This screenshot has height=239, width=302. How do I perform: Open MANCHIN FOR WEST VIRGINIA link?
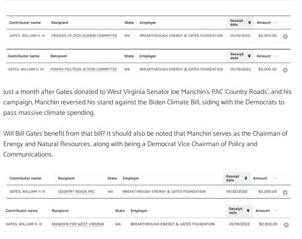click(78, 224)
